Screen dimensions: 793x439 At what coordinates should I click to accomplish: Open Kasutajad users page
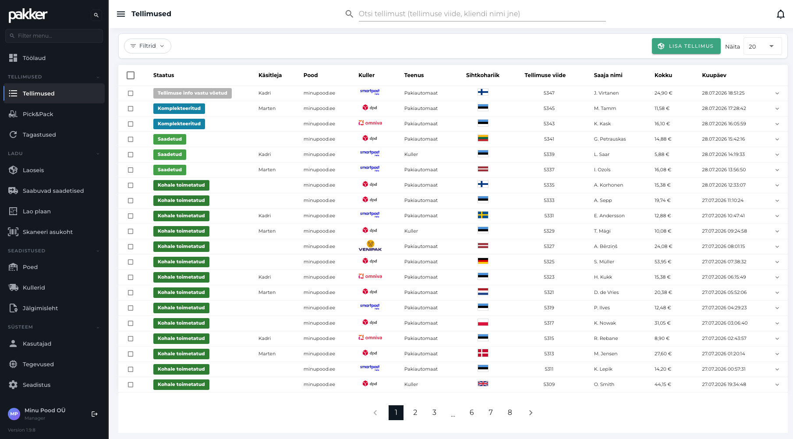pyautogui.click(x=54, y=343)
